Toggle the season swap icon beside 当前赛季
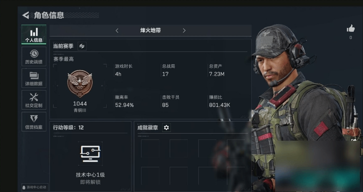363x192 pixels. pos(82,46)
